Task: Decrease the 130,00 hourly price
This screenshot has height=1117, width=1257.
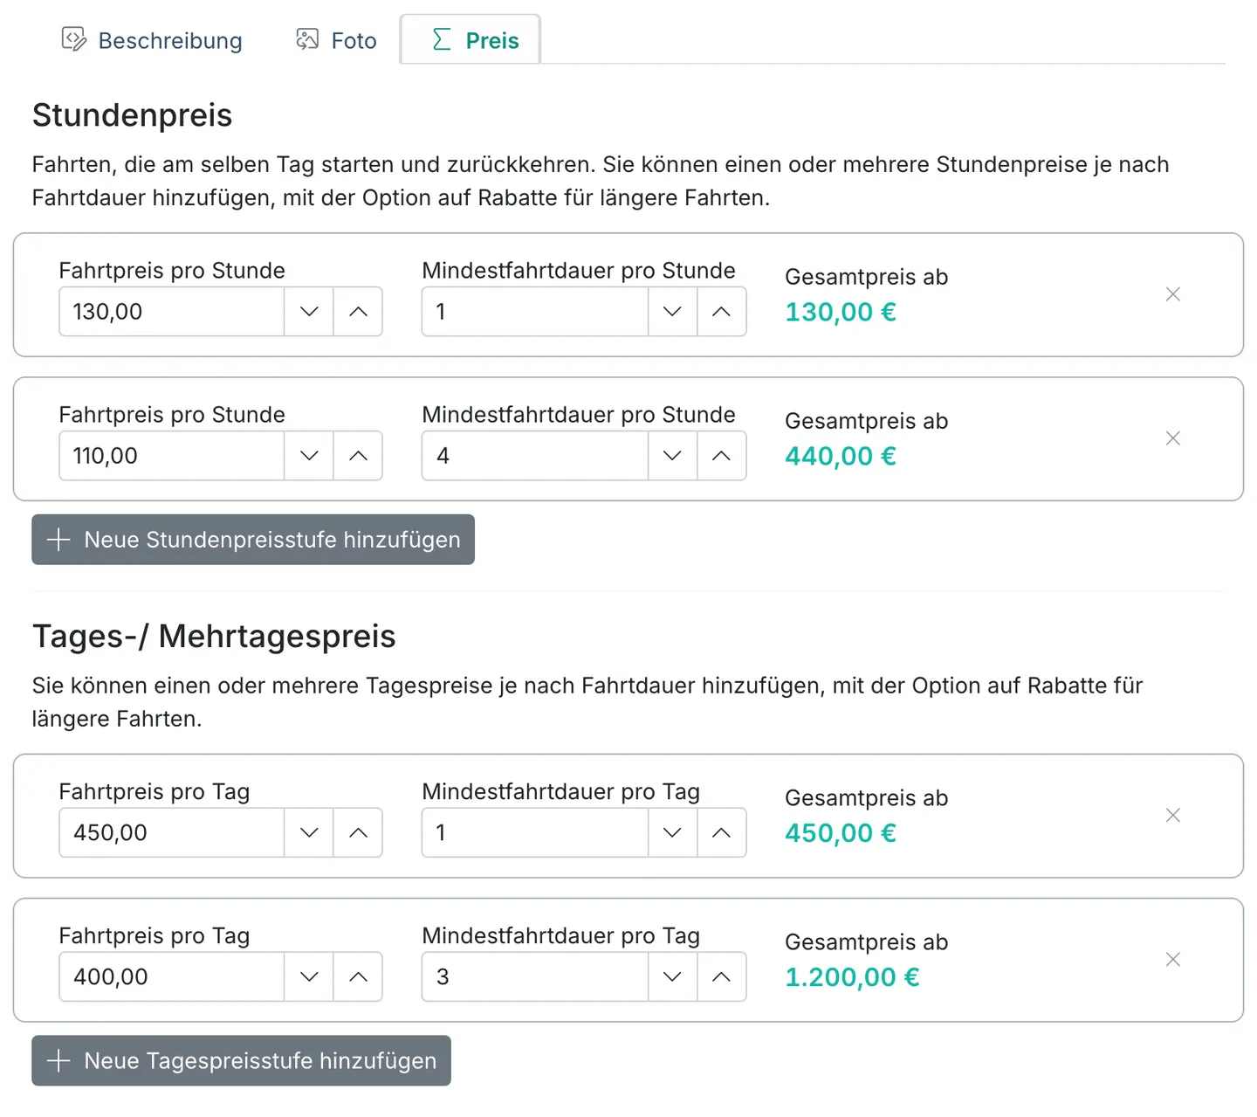Action: click(309, 312)
